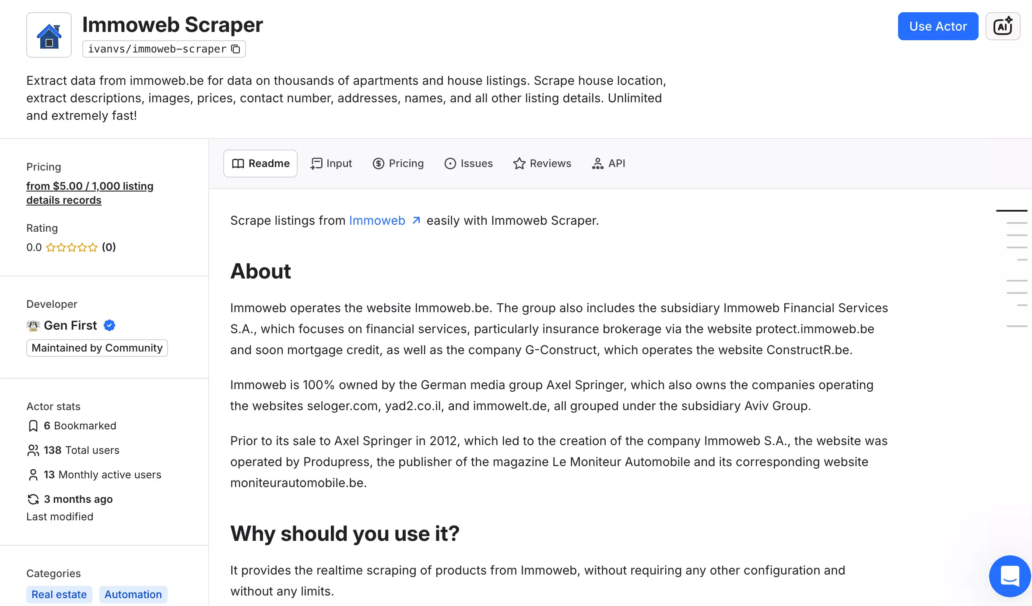
Task: Select the Real estate category tag
Action: pyautogui.click(x=59, y=595)
